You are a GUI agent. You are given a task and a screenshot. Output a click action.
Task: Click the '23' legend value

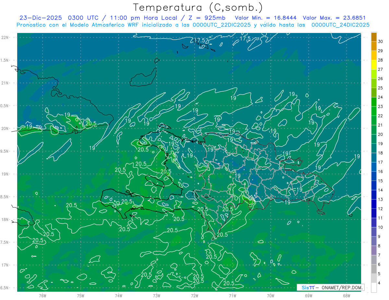381,106
